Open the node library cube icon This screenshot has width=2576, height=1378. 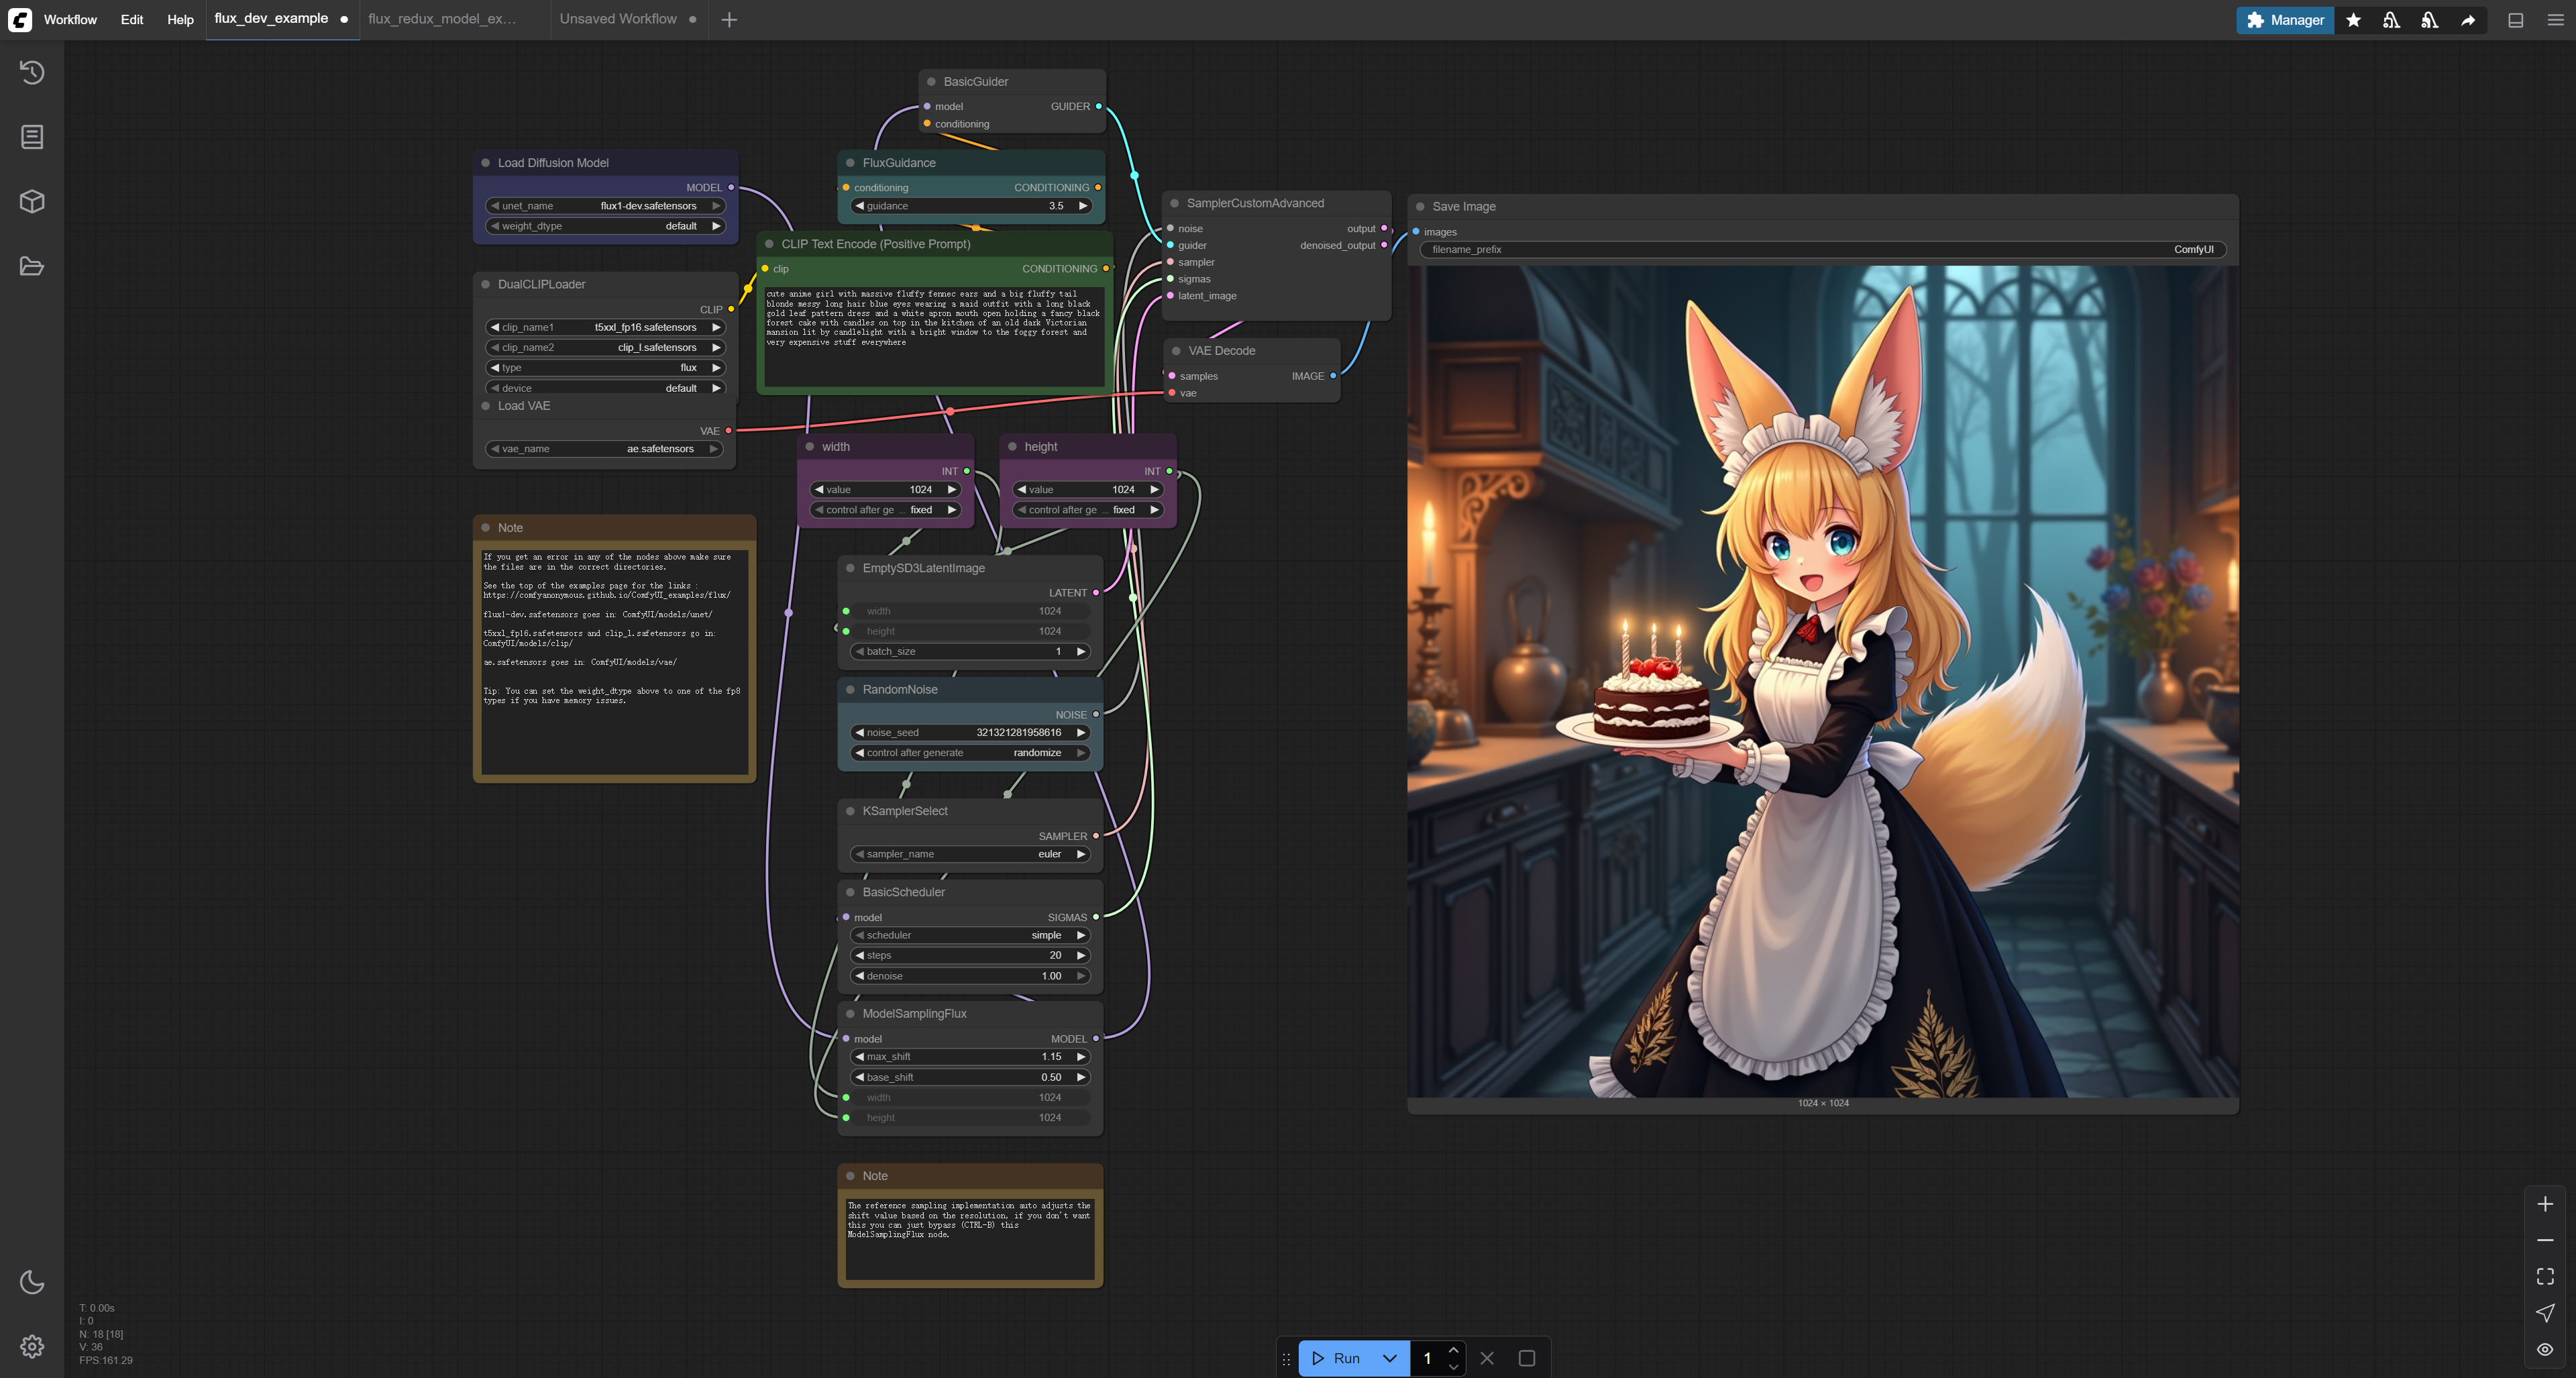pos(32,201)
